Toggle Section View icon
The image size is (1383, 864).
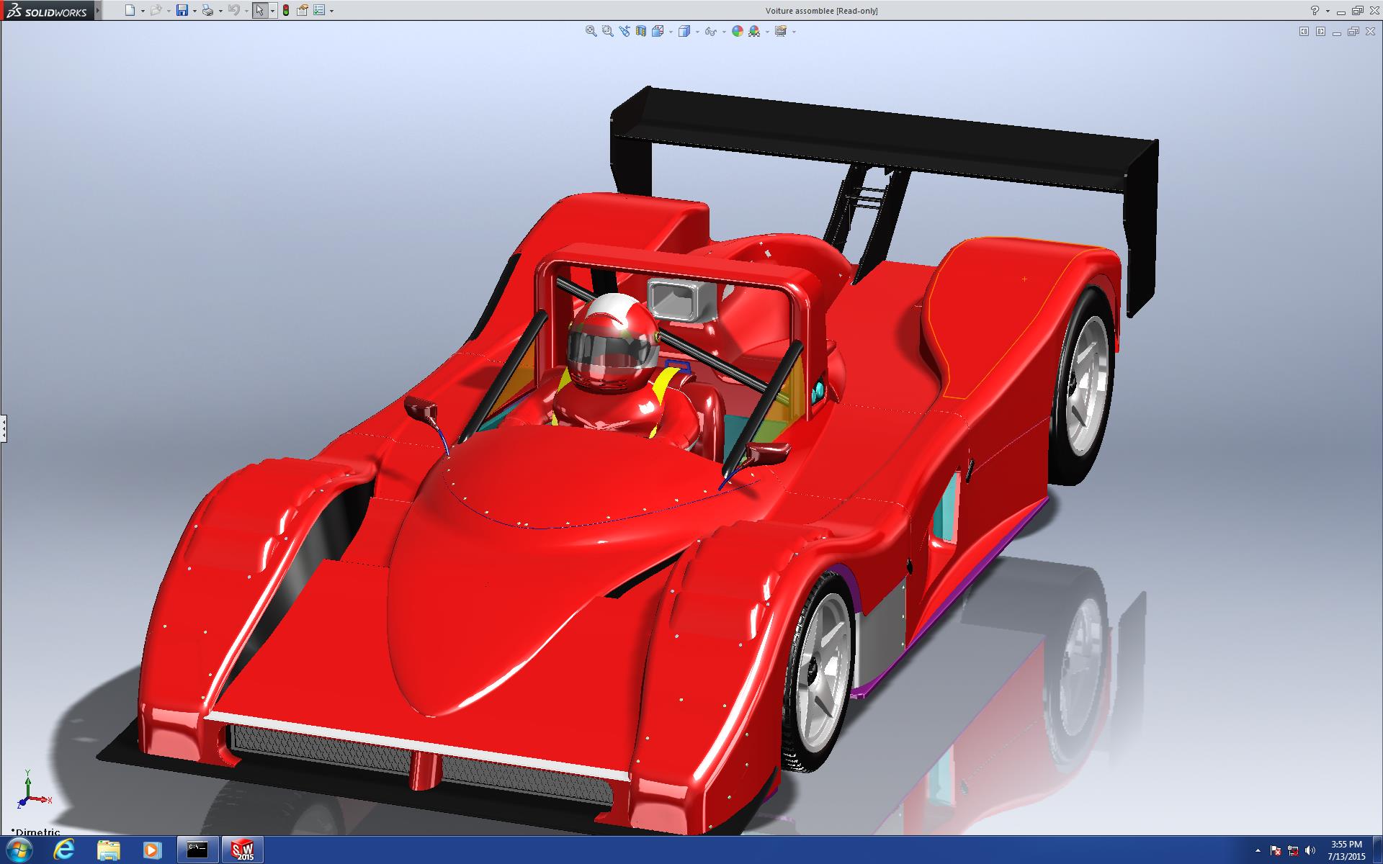click(640, 31)
